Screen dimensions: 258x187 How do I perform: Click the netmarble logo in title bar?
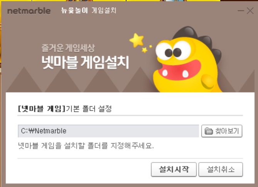coord(29,11)
